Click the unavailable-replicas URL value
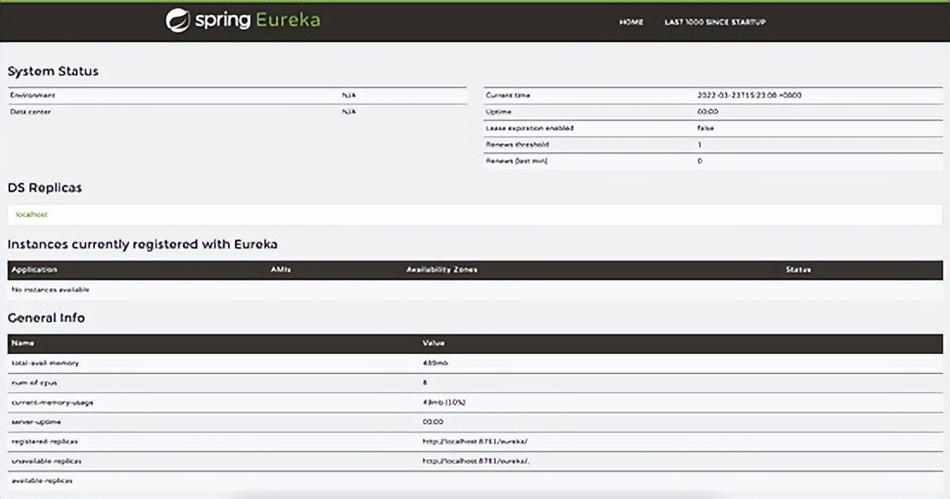Image resolution: width=950 pixels, height=499 pixels. tap(476, 461)
